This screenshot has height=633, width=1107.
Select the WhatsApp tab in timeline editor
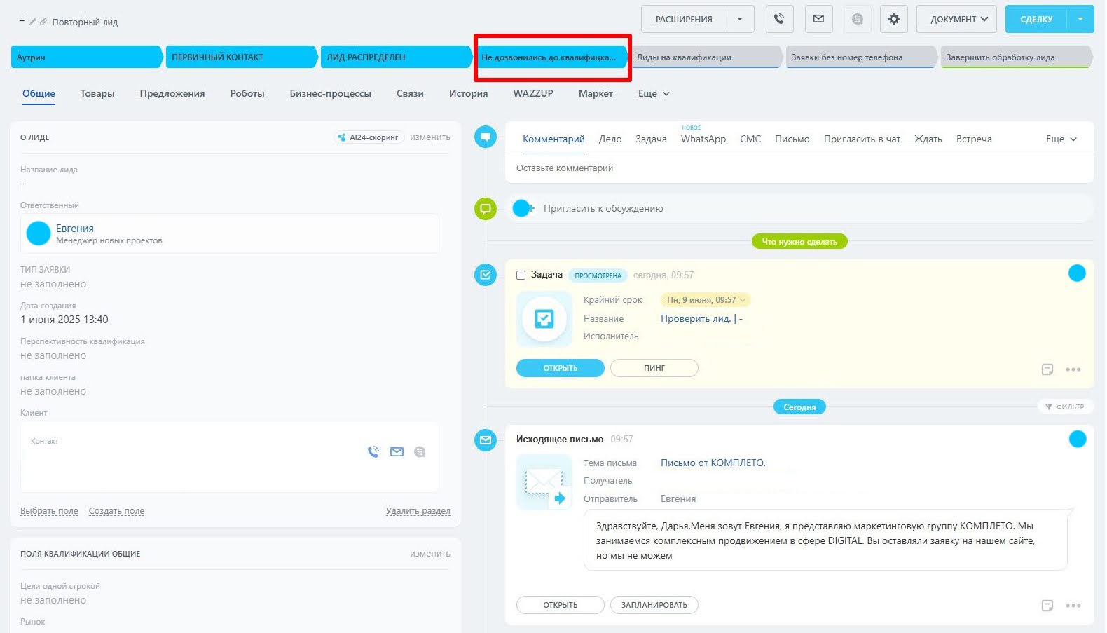tap(703, 139)
